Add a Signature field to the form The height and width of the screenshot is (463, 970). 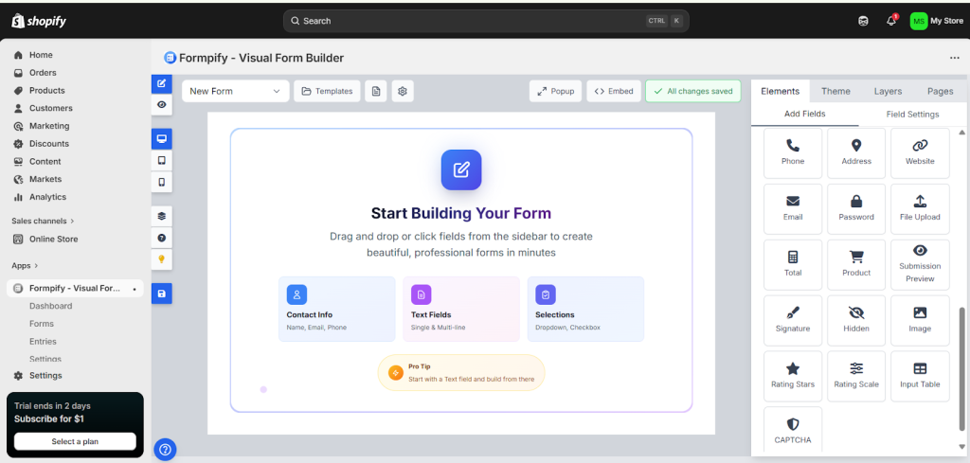click(792, 320)
